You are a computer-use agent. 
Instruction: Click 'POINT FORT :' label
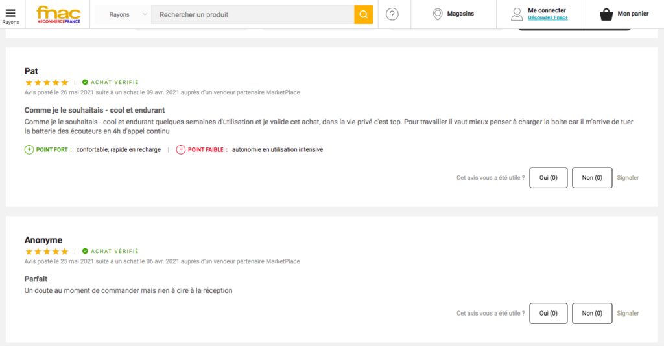tap(54, 149)
